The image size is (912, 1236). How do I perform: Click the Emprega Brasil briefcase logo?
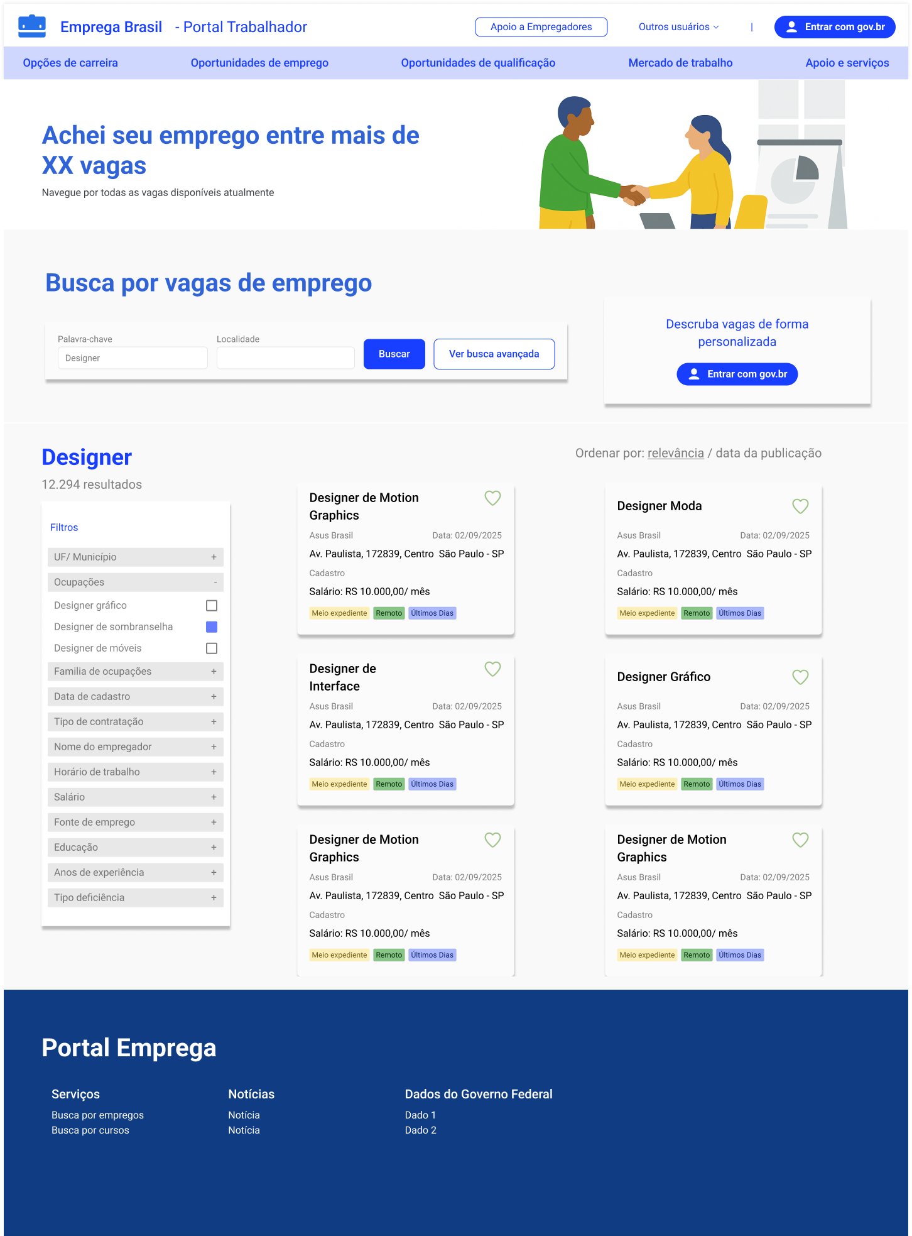pyautogui.click(x=32, y=26)
